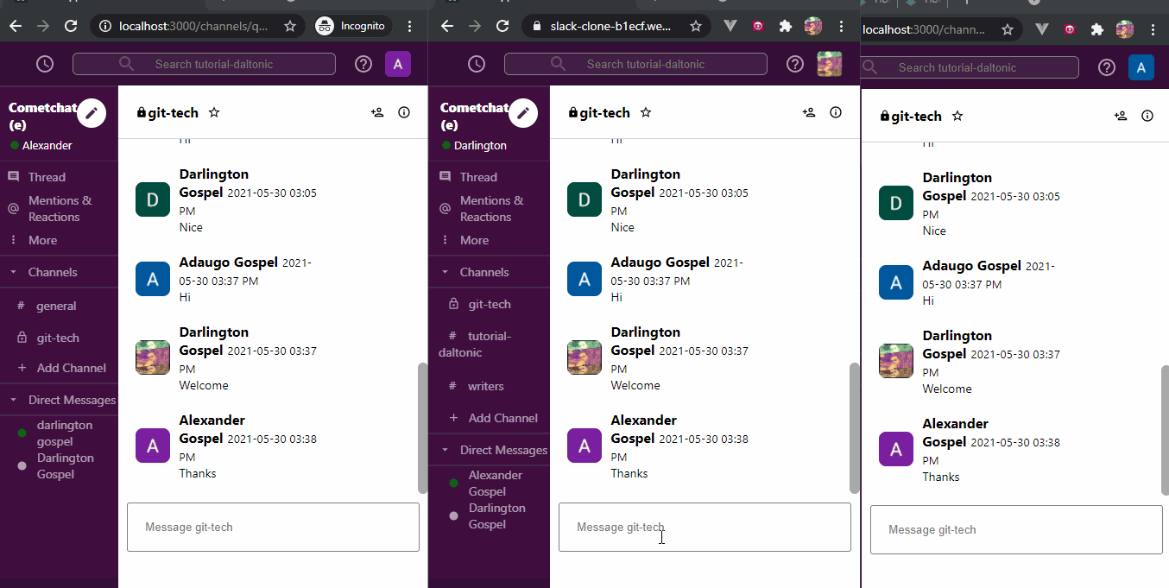Open channel info icon in middle git-tech header
This screenshot has width=1169, height=588.
836,112
